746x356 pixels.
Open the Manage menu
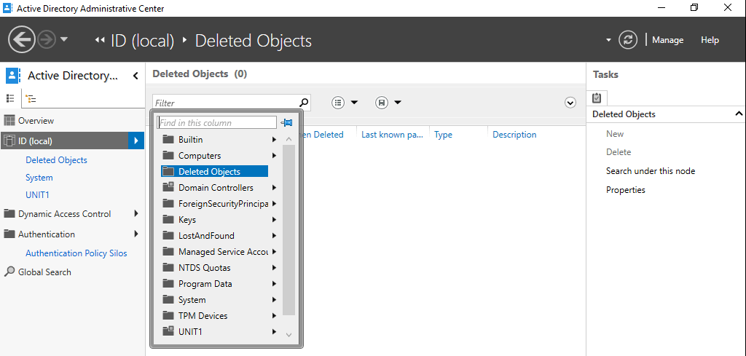tap(667, 40)
